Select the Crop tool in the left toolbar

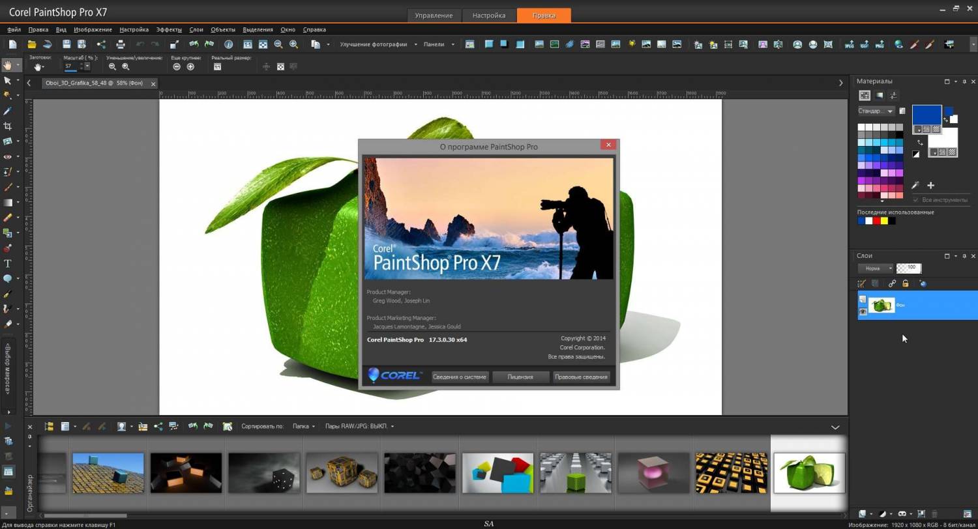click(8, 126)
